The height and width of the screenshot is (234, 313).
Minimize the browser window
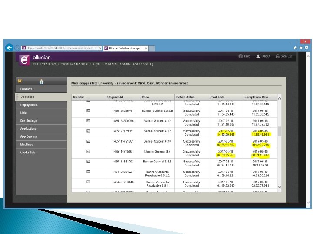(x=291, y=42)
